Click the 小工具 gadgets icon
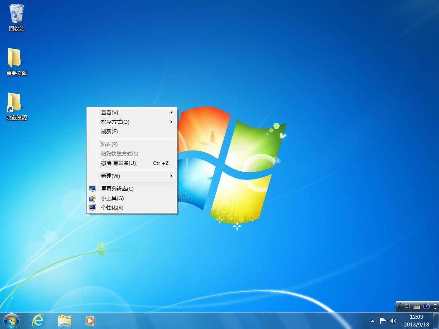Image resolution: width=439 pixels, height=329 pixels. (92, 198)
